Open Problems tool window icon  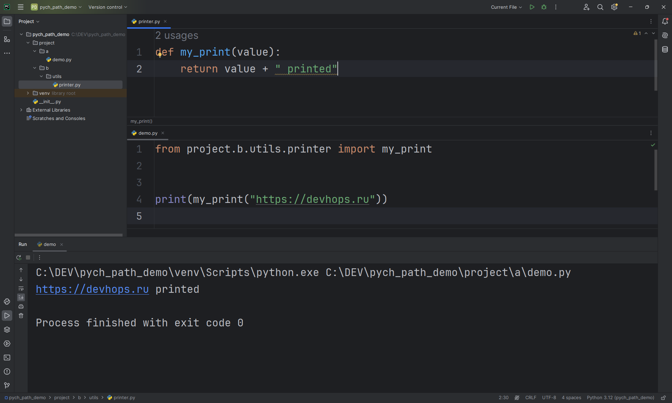tap(7, 372)
